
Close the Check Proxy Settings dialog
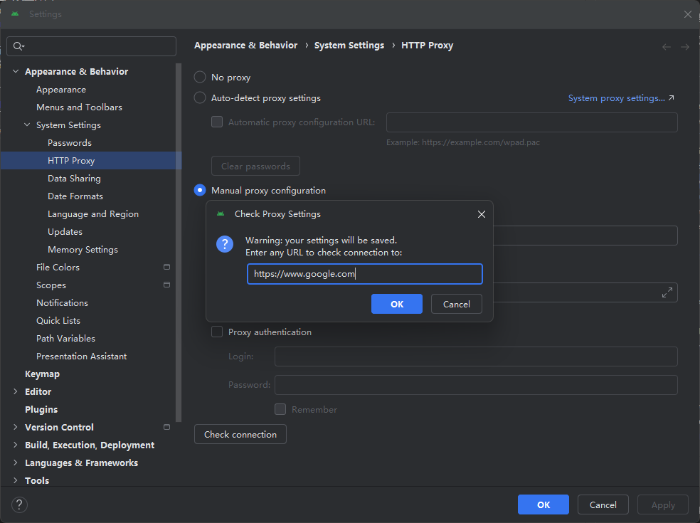coord(482,214)
